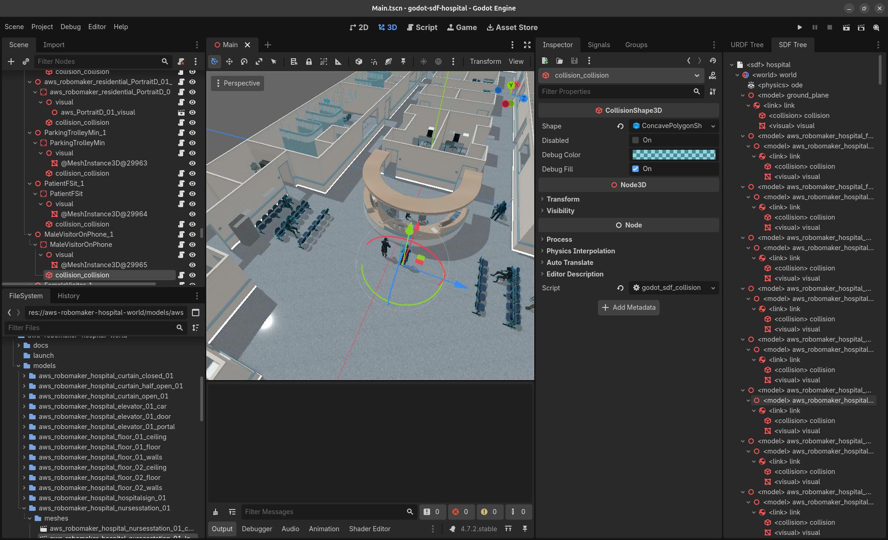Click the Filter Properties search field
The height and width of the screenshot is (540, 888).
pos(621,92)
